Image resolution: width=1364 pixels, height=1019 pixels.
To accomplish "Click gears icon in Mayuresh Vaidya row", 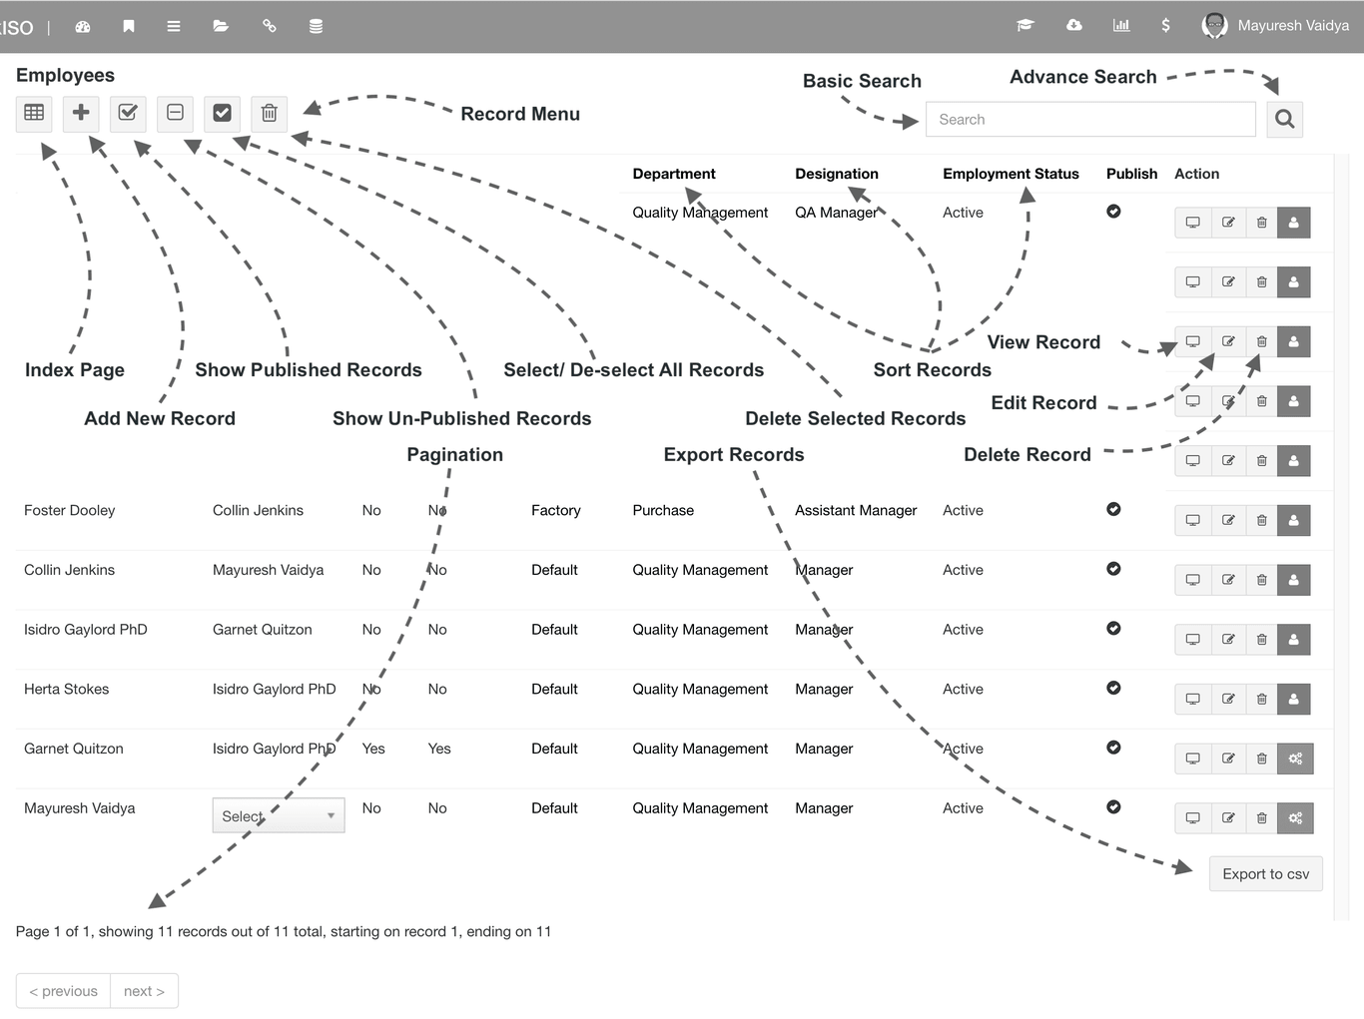I will tap(1295, 818).
